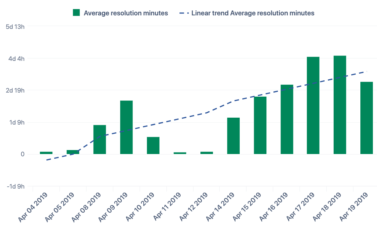This screenshot has width=377, height=251.
Task: Click the Apr 18 2019 date label
Action: [x=327, y=207]
